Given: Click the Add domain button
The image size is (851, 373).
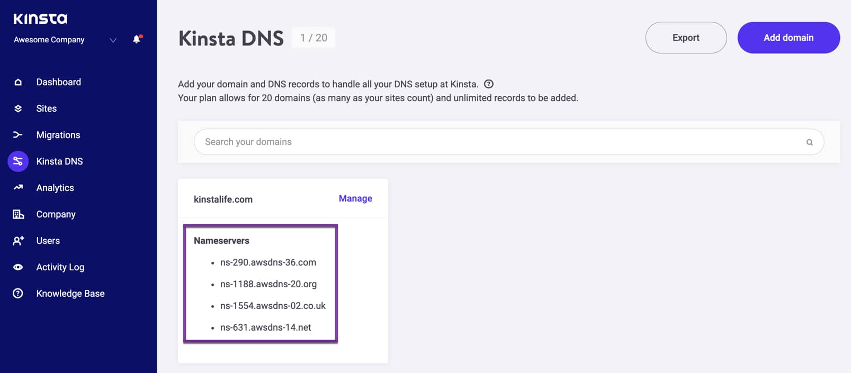Looking at the screenshot, I should coord(788,38).
